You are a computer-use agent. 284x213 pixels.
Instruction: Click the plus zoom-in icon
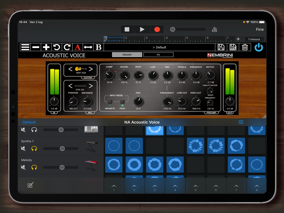(x=46, y=47)
